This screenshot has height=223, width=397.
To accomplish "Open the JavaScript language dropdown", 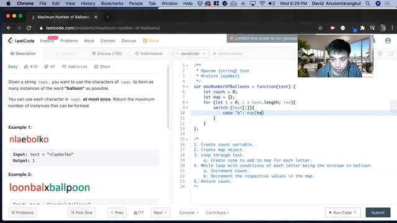I will tap(191, 54).
